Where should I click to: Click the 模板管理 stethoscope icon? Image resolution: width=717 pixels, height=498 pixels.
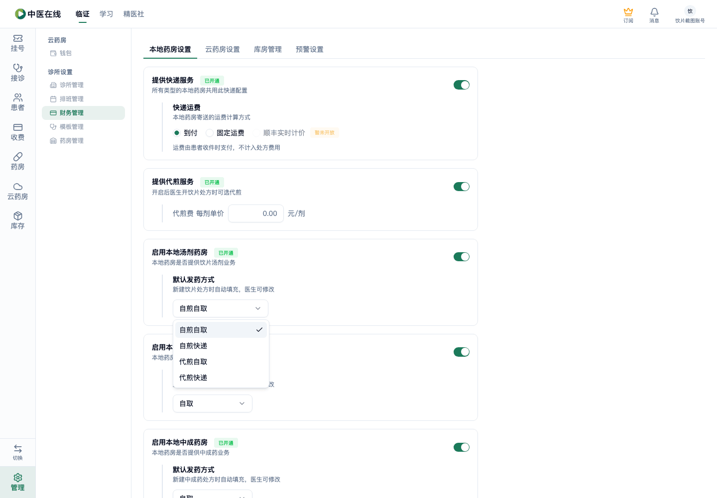click(x=53, y=127)
